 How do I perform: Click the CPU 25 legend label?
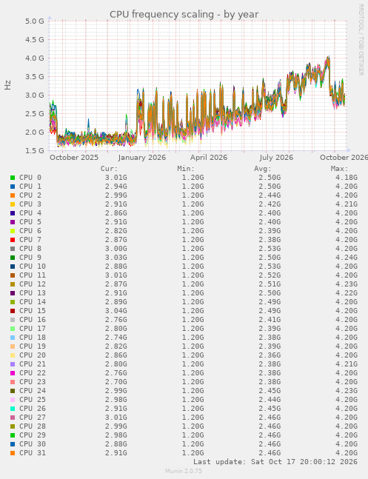pos(33,399)
